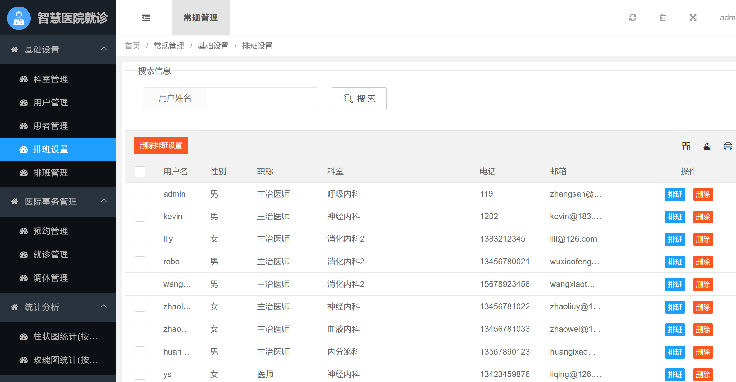Toggle the sidebar collapse menu icon
This screenshot has height=382, width=736.
click(x=146, y=18)
